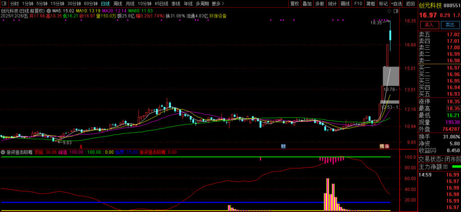This screenshot has height=212, width=461.
Task: Open the small icon next to 主力净额
Action: (x=445, y=167)
